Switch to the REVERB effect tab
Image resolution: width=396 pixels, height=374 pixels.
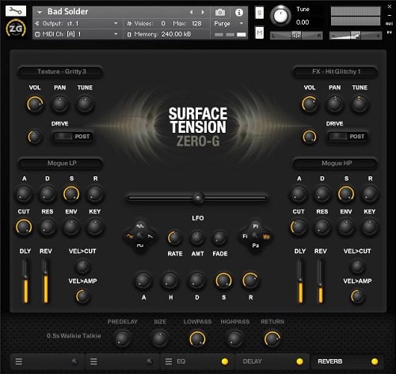click(x=330, y=361)
